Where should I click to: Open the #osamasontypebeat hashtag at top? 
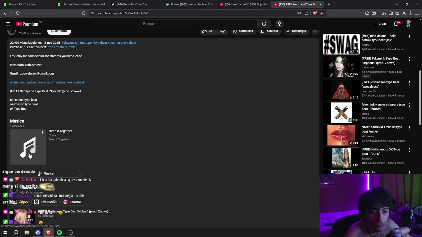click(122, 43)
